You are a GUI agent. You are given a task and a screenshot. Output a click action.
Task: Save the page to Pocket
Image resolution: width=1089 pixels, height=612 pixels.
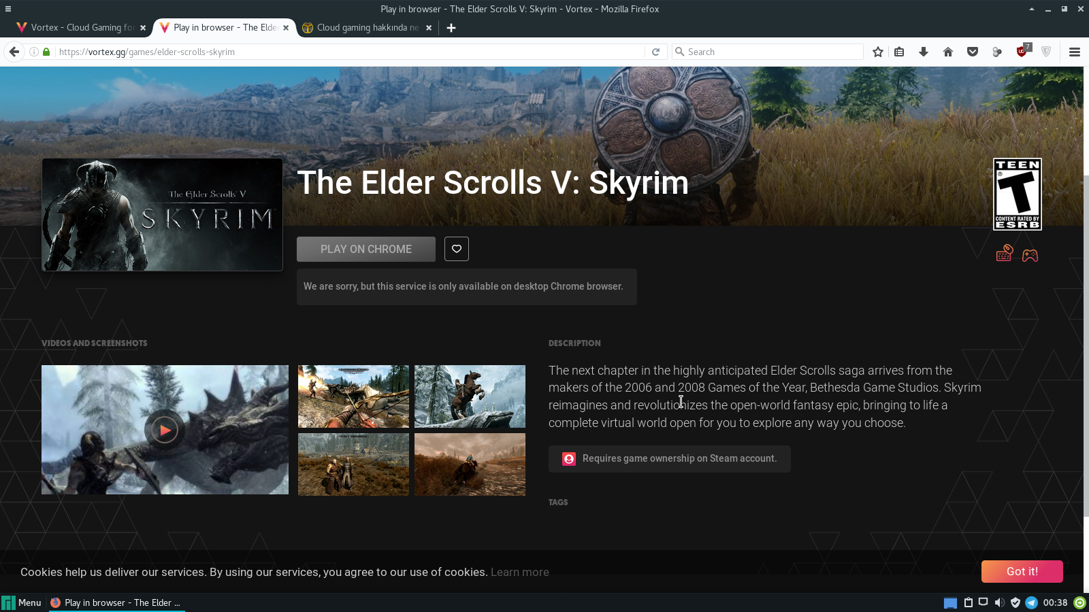[x=973, y=52]
